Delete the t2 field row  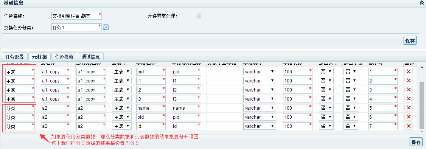tap(408, 90)
